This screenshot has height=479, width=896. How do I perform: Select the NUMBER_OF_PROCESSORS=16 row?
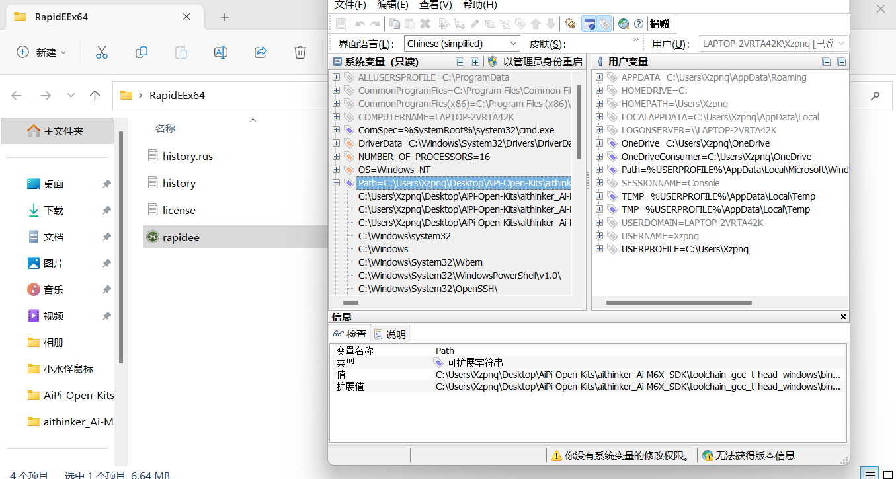[424, 157]
